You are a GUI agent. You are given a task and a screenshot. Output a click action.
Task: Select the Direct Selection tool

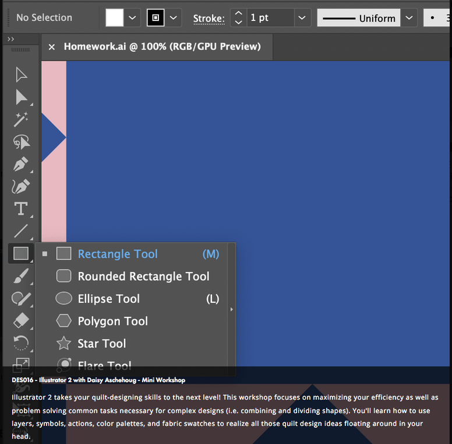click(21, 97)
